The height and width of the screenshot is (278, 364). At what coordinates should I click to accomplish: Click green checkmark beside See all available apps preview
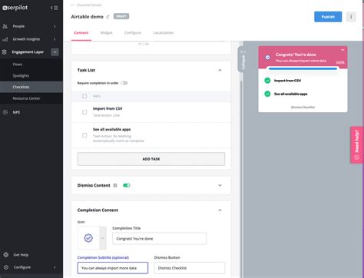click(x=267, y=94)
